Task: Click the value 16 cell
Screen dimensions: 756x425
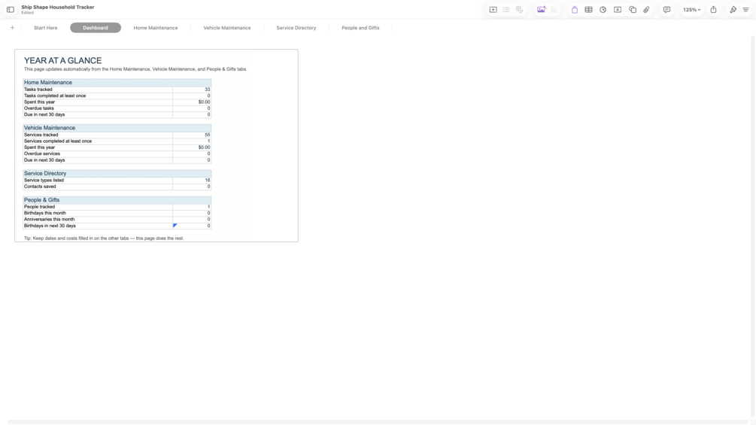Action: click(192, 181)
